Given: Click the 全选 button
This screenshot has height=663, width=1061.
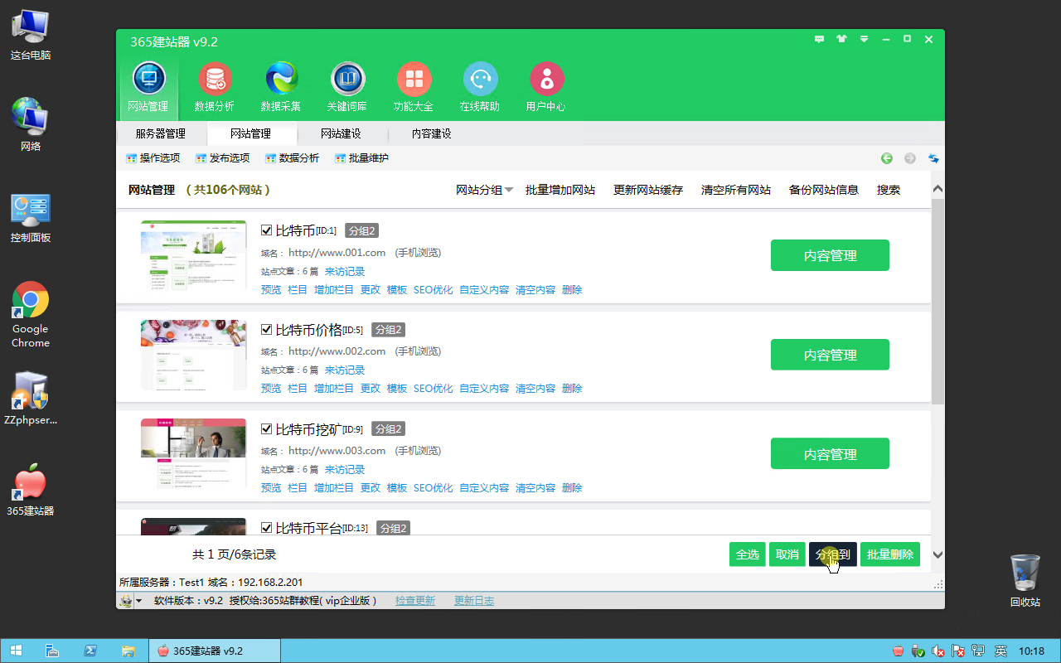Looking at the screenshot, I should click(x=748, y=554).
